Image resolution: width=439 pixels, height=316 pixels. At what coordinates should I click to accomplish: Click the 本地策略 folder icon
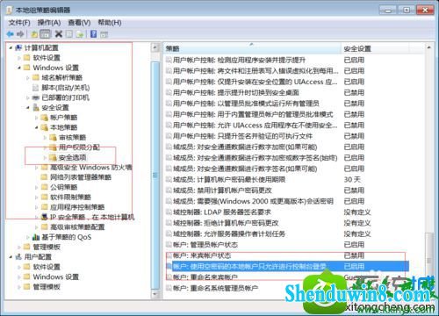click(45, 127)
